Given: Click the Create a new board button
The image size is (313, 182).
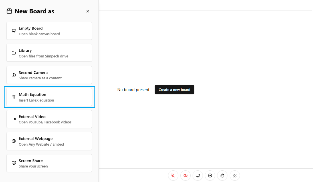Looking at the screenshot, I should point(174,90).
